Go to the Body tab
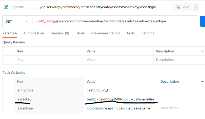The width and height of the screenshot is (205, 119). (81, 33)
